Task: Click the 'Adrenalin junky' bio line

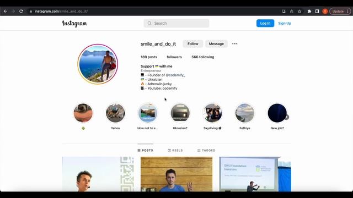Action: pos(156,84)
